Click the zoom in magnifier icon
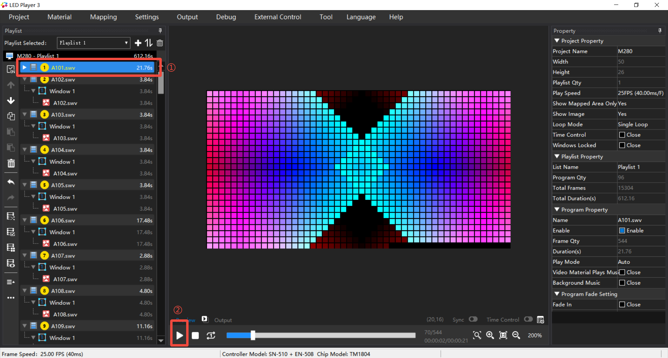Screen dimensions: 668x358 490,335
